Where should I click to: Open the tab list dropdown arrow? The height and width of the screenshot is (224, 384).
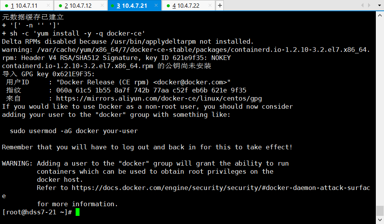pos(379,5)
